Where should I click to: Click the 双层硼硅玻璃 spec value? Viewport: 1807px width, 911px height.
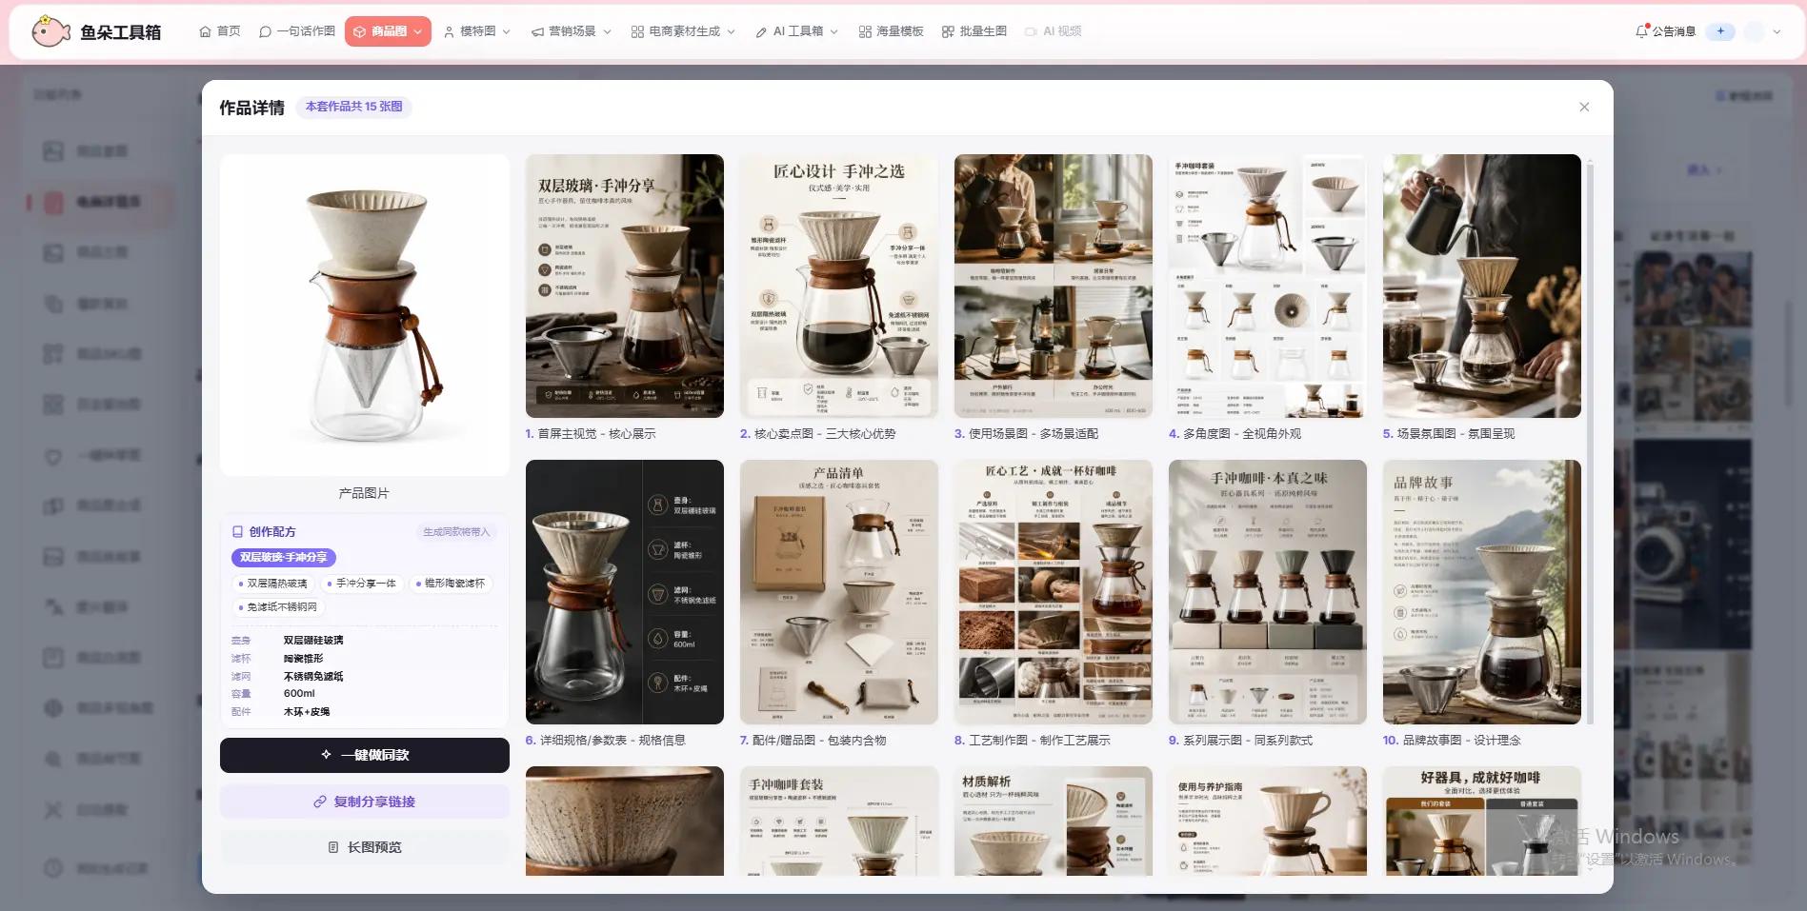point(313,641)
